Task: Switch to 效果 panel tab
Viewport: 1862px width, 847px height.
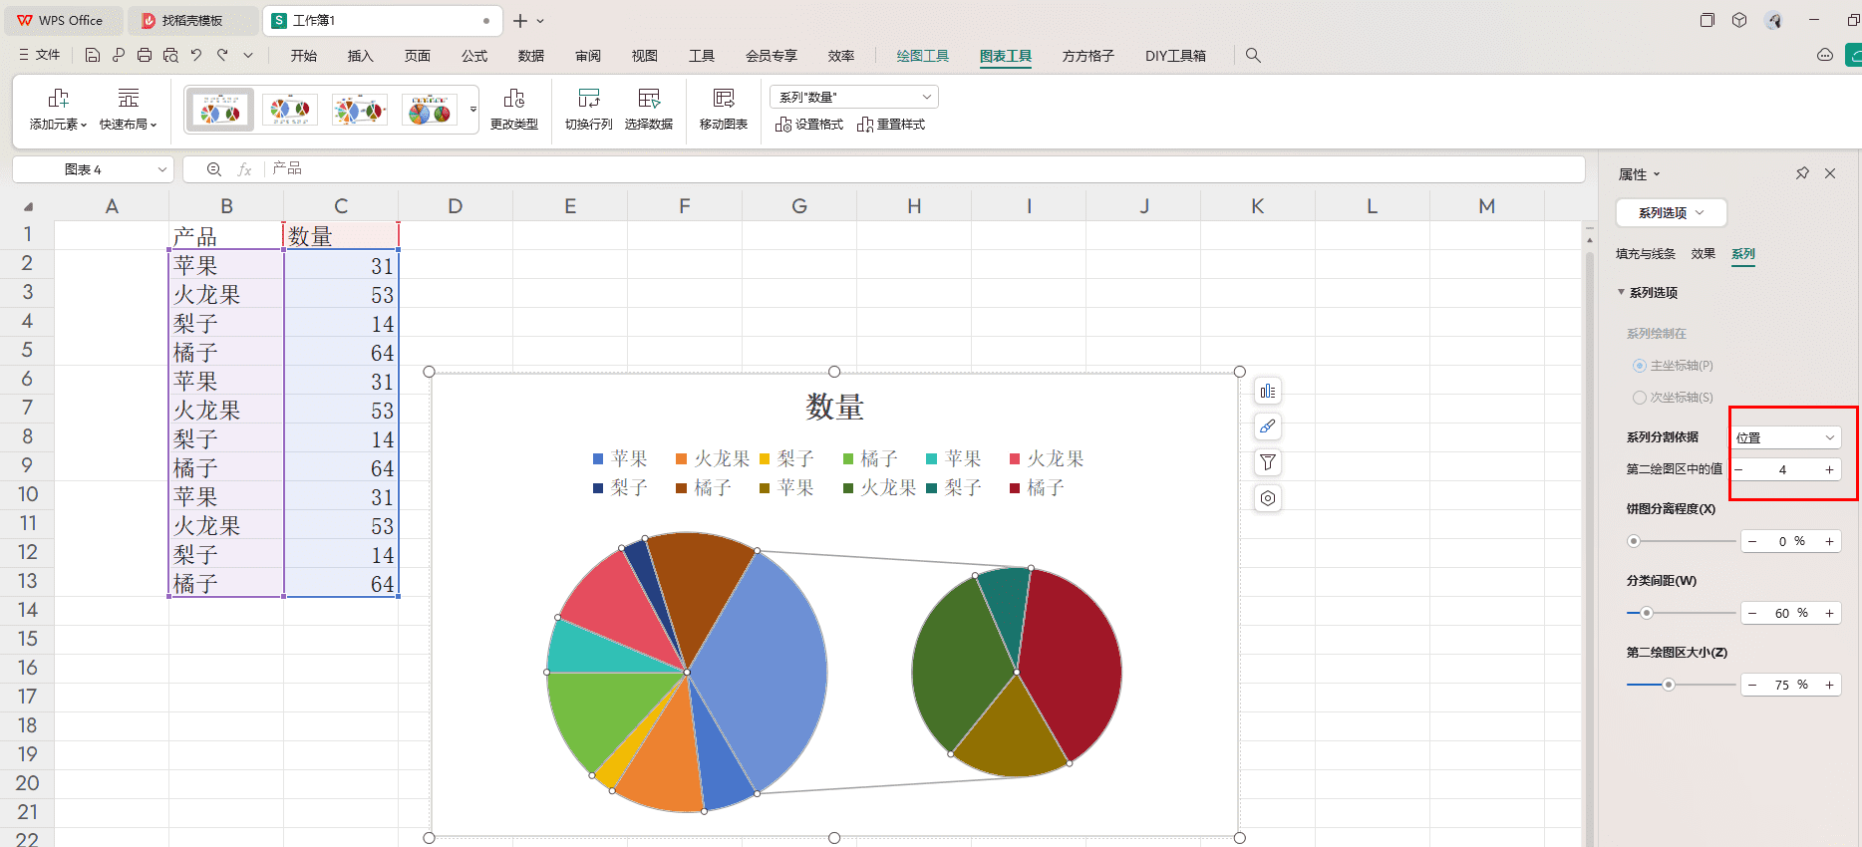Action: pyautogui.click(x=1704, y=254)
